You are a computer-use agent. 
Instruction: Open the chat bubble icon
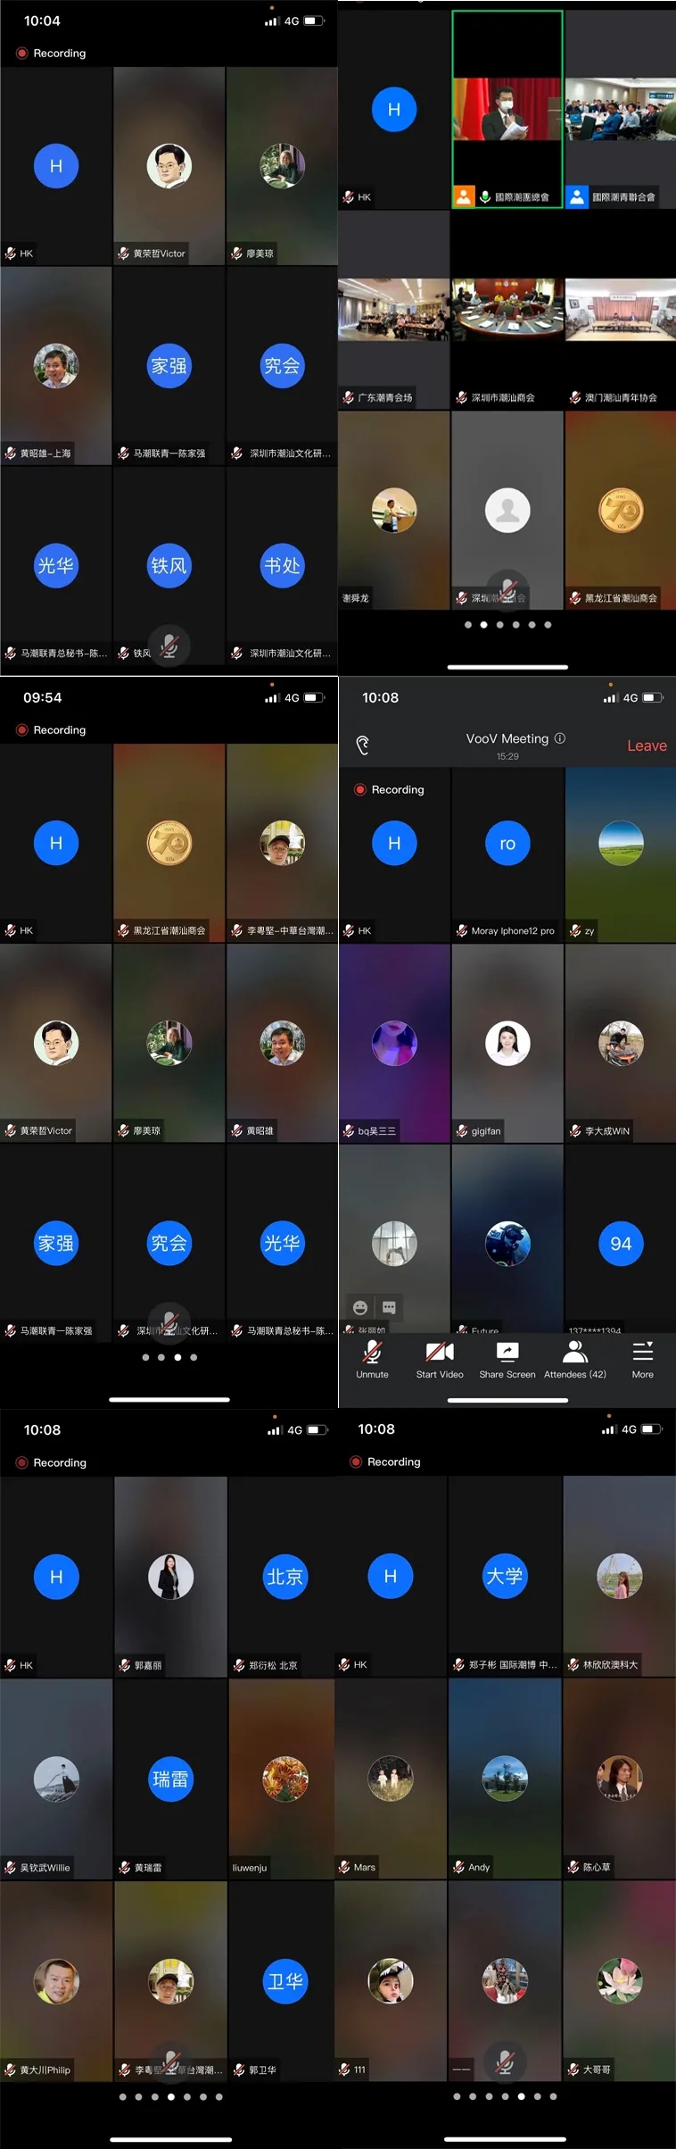point(389,1308)
